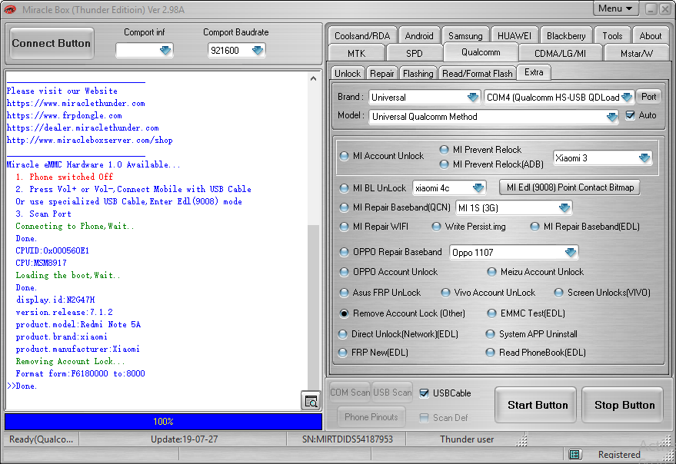Switch to the Android tab
The image size is (676, 464).
click(x=419, y=36)
